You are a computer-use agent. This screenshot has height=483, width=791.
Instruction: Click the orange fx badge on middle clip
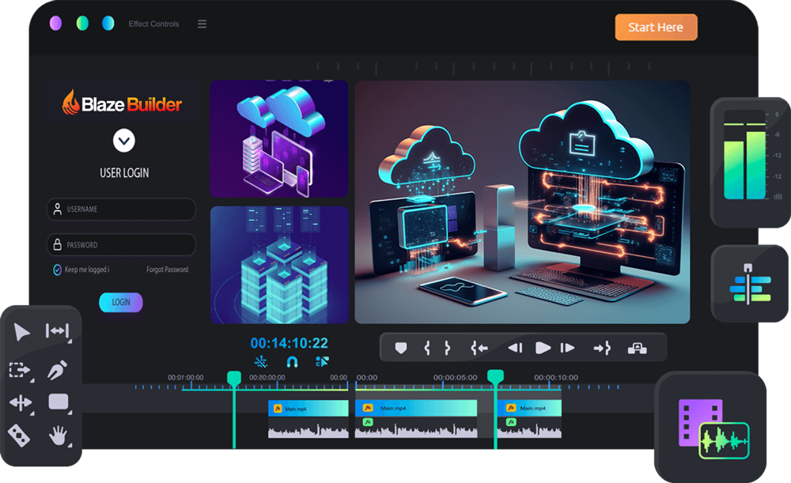[x=368, y=407]
